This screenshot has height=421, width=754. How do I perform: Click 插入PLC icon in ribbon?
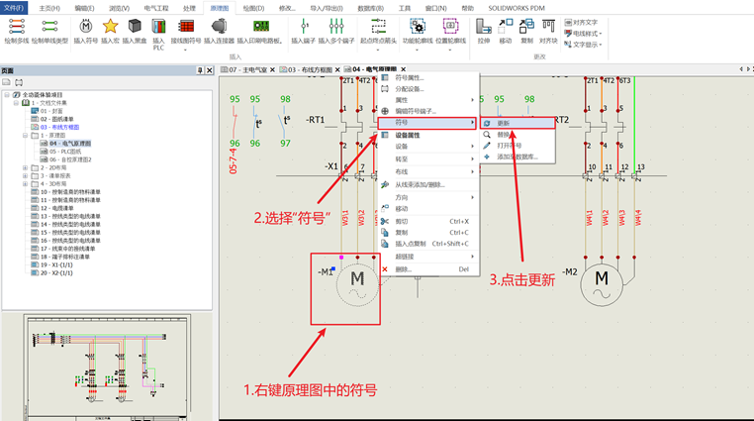tap(158, 27)
